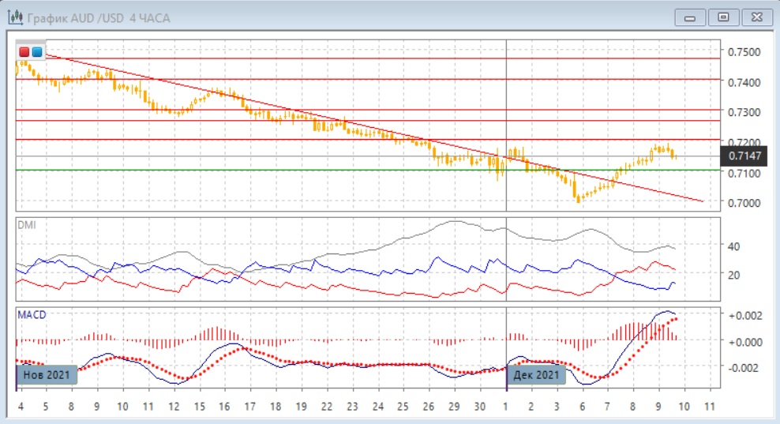Click the window title График AUD/USD 4 ЧАСА
The height and width of the screenshot is (424, 780).
pyautogui.click(x=98, y=17)
